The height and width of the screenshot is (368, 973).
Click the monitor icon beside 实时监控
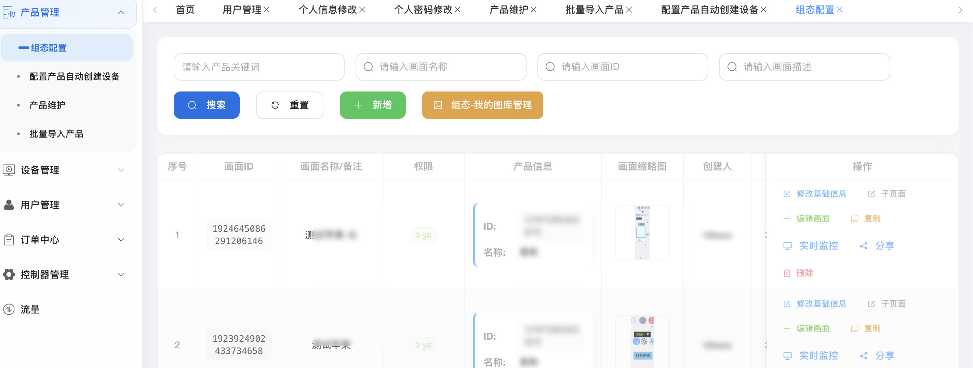788,245
